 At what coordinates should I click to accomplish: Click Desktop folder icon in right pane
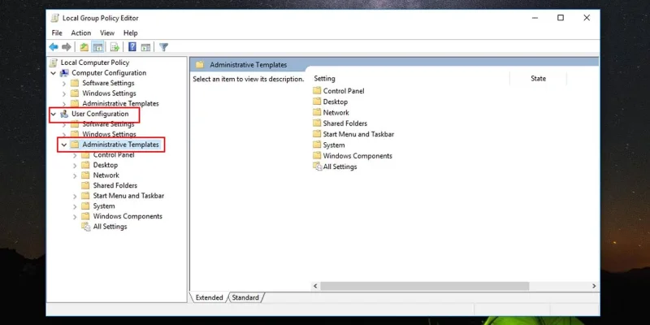pyautogui.click(x=317, y=102)
